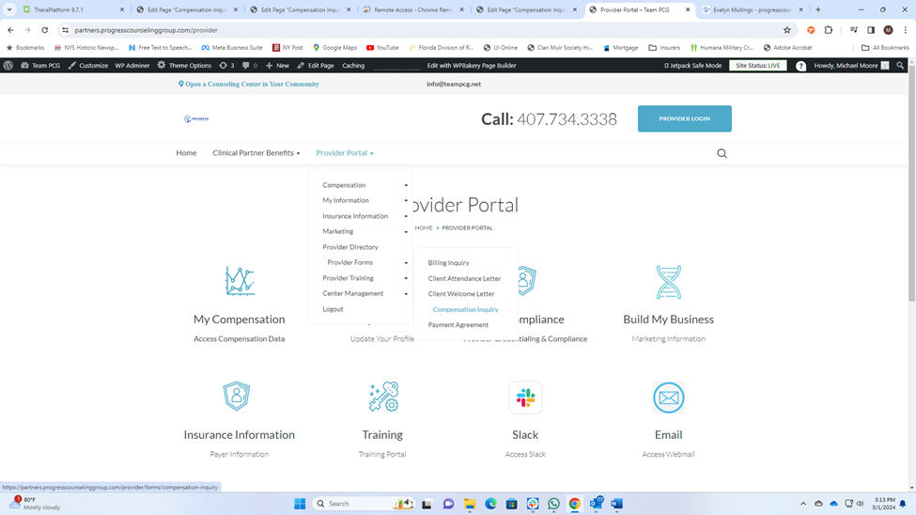Choose Provider Directory in the menu
Image resolution: width=916 pixels, height=515 pixels.
[x=350, y=247]
